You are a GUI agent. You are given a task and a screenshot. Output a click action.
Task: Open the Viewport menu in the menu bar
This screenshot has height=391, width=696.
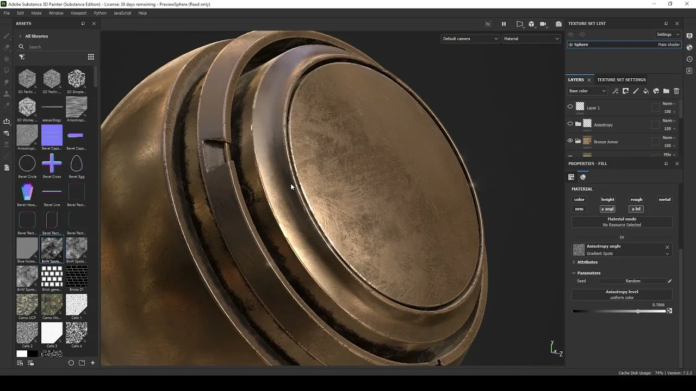78,13
